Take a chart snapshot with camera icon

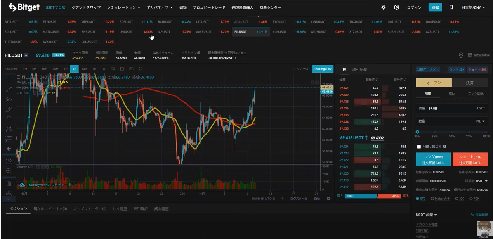131,69
